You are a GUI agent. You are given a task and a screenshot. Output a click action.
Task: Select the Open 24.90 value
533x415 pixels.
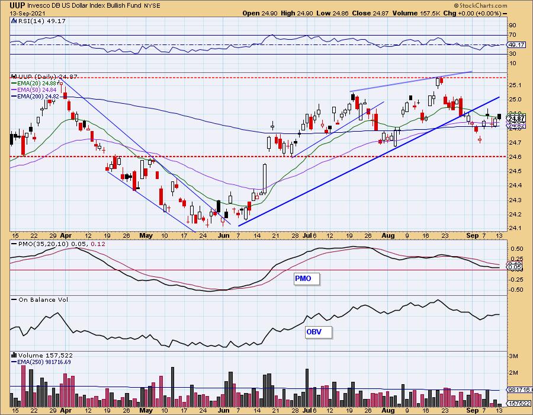260,13
